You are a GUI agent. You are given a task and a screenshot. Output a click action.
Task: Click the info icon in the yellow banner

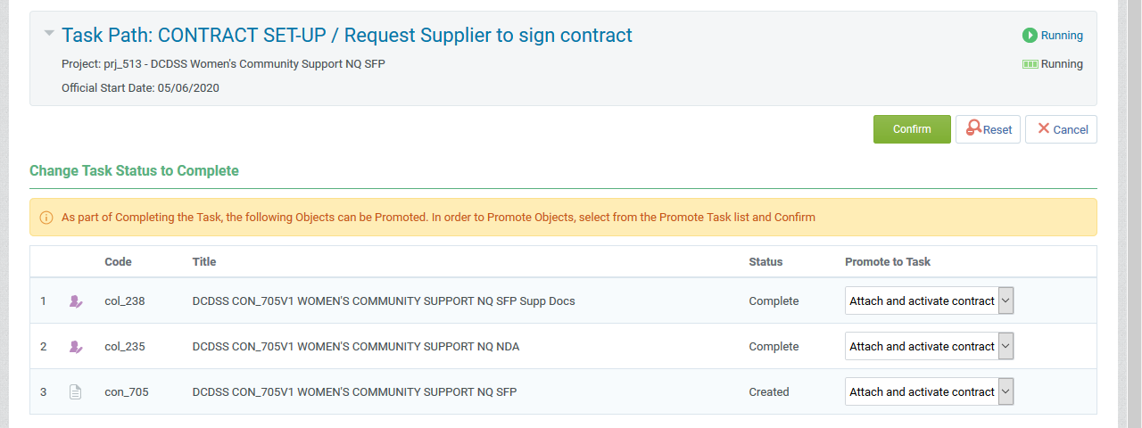(46, 218)
